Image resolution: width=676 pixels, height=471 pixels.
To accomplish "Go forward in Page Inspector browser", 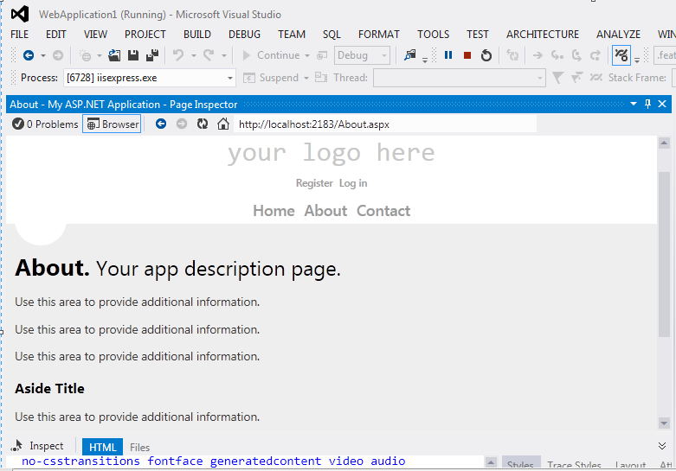I will click(182, 124).
